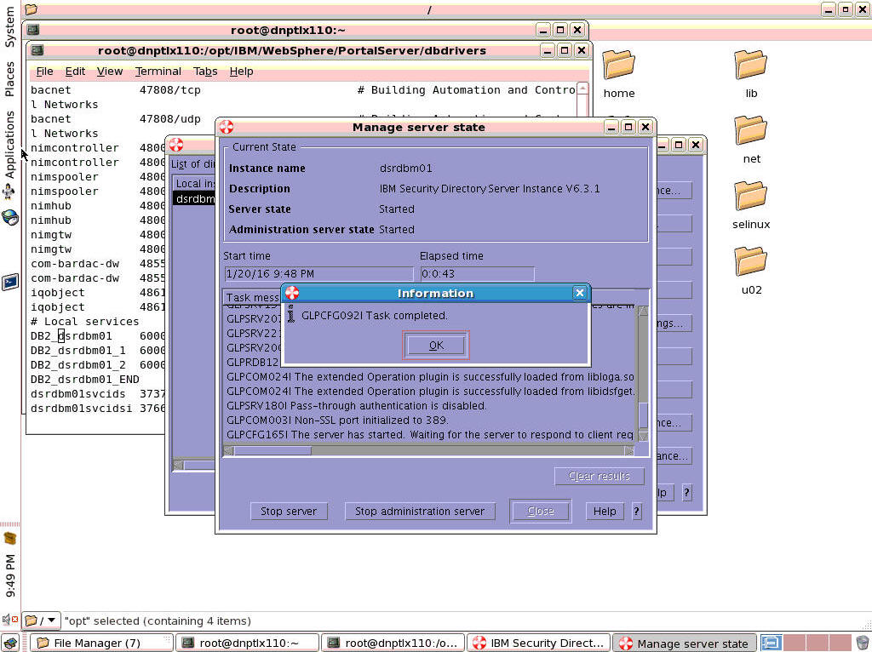Click the web browser globe panel icon

9,217
